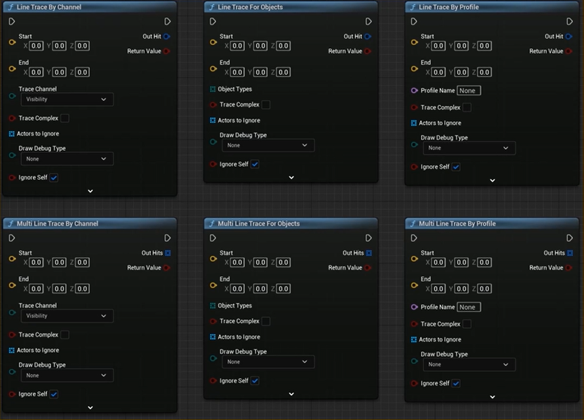This screenshot has width=584, height=420.
Task: Click Start vector pin on Line Trace By Channel
Action: [12, 42]
